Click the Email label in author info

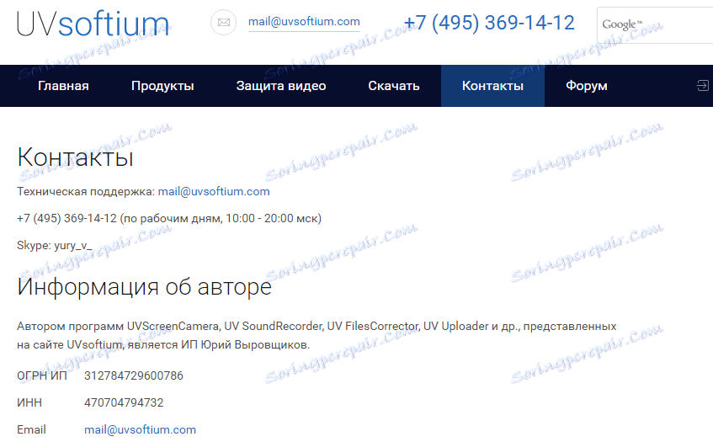(x=31, y=429)
